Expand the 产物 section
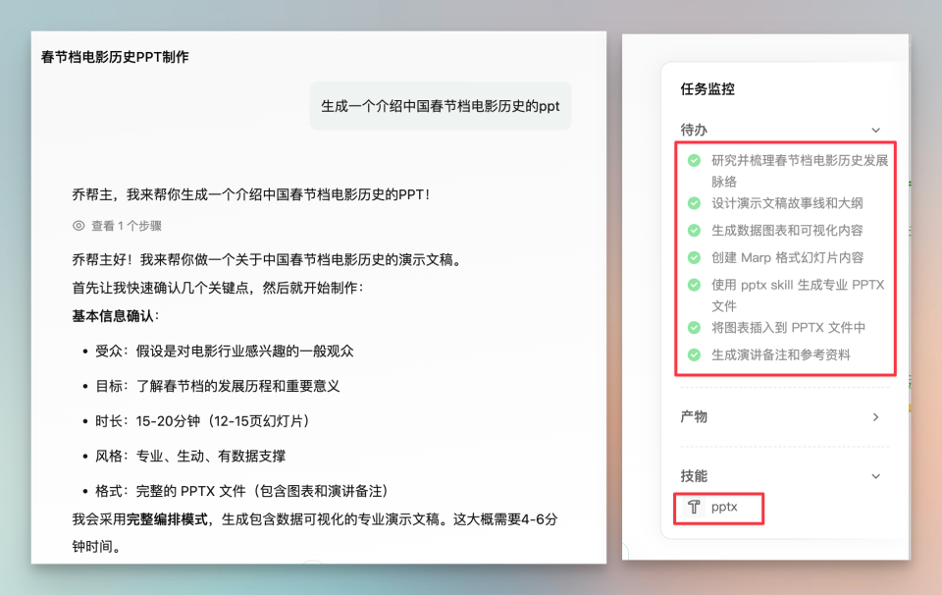942x595 pixels. click(x=876, y=416)
